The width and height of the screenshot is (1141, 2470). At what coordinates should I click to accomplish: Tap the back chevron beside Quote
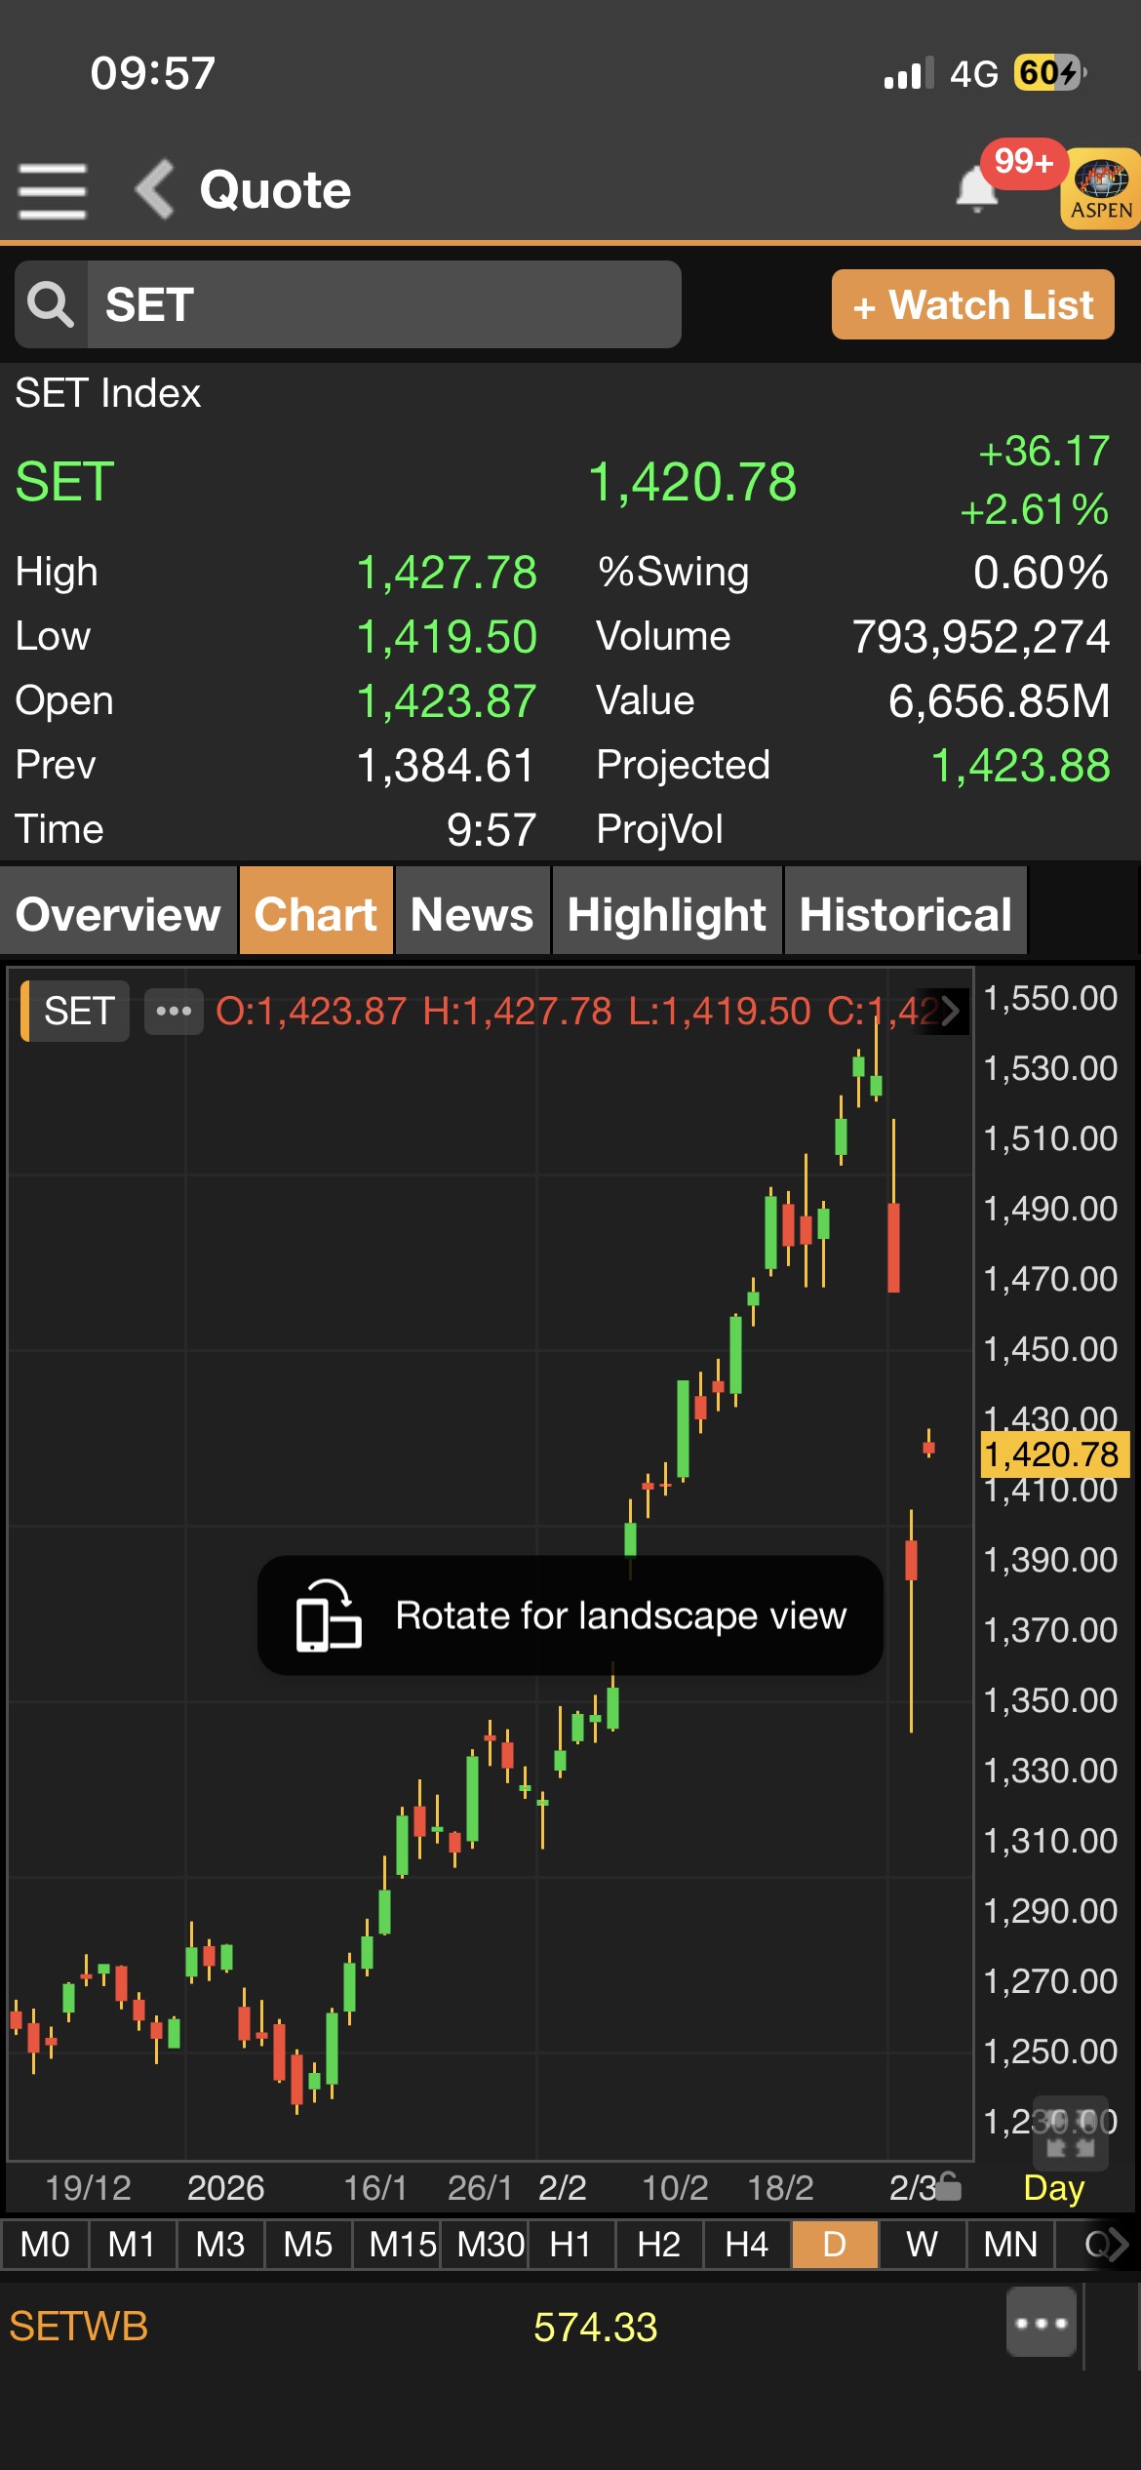click(156, 189)
